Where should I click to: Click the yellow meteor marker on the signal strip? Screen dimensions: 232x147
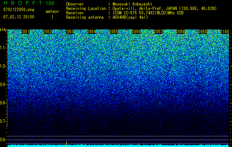coord(67,144)
